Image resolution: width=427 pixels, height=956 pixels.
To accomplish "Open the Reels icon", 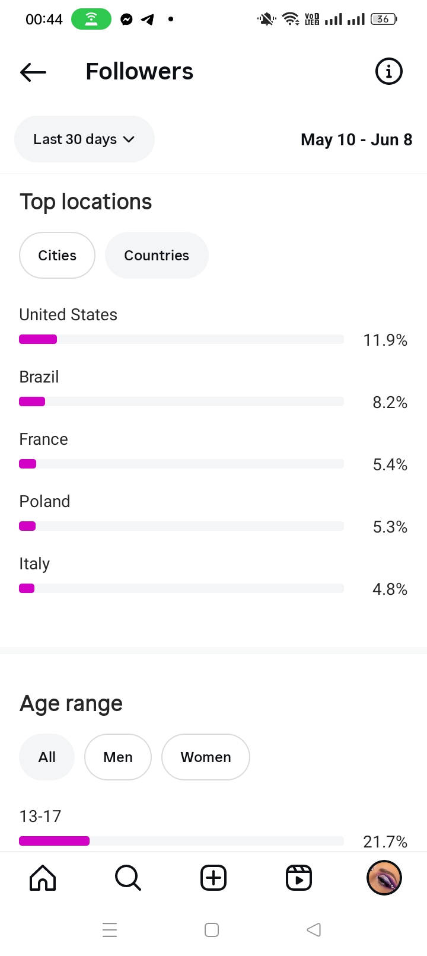I will pyautogui.click(x=299, y=878).
